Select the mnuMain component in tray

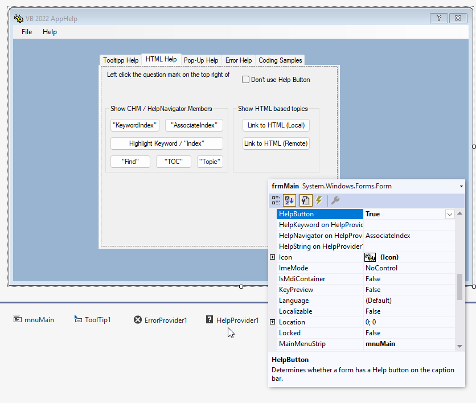click(34, 320)
